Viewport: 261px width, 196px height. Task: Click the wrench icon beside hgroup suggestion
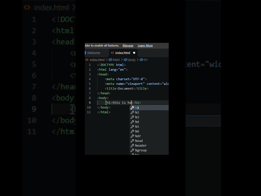(x=132, y=150)
